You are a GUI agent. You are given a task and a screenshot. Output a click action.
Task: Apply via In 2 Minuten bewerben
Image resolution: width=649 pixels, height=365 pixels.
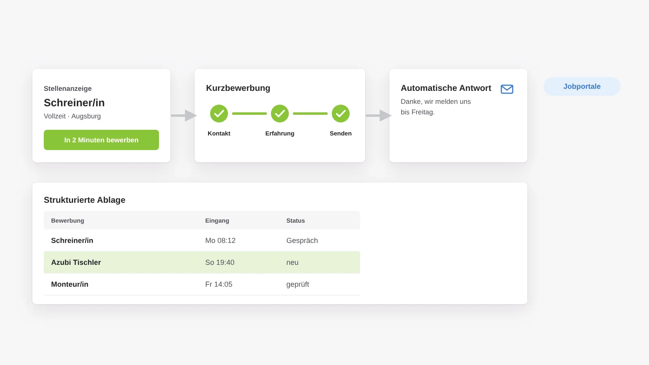(x=101, y=140)
